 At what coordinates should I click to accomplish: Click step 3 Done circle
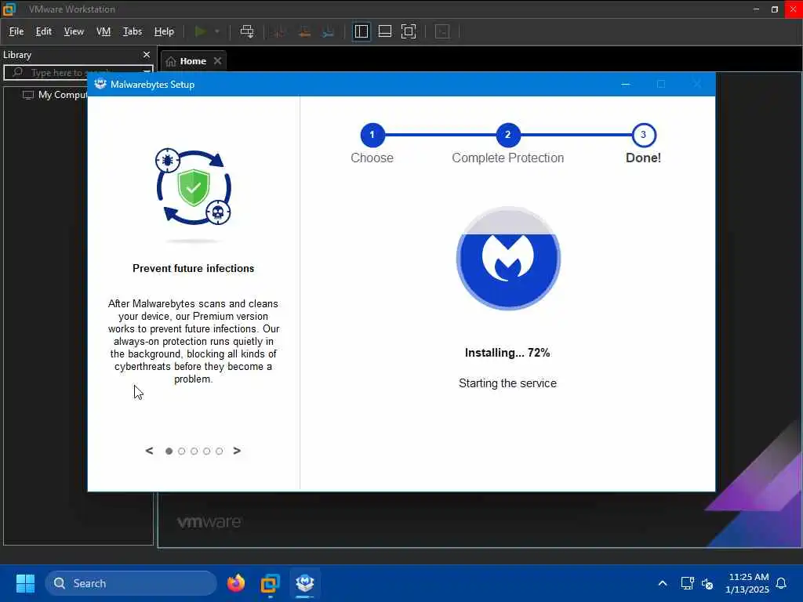tap(644, 135)
